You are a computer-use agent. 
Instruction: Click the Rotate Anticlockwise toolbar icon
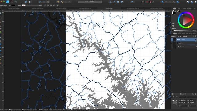118,2
